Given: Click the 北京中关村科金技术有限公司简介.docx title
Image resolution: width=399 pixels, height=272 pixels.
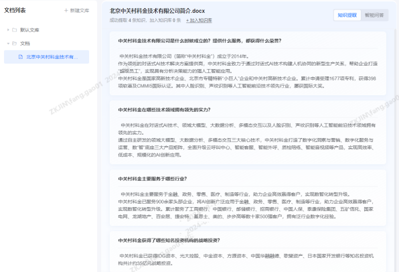Looking at the screenshot, I should 157,11.
